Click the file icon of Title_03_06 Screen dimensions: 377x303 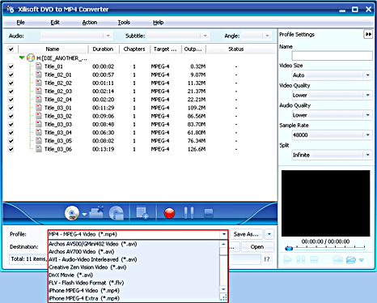tap(39, 149)
